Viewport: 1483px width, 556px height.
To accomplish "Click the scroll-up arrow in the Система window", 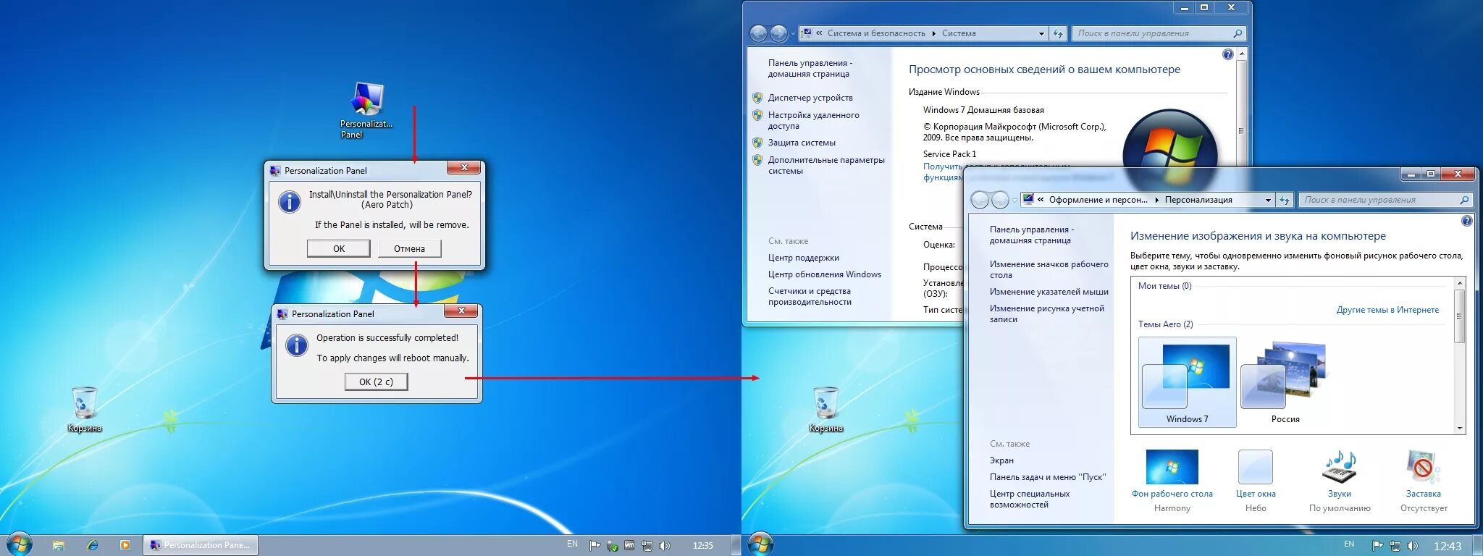I will (1242, 54).
